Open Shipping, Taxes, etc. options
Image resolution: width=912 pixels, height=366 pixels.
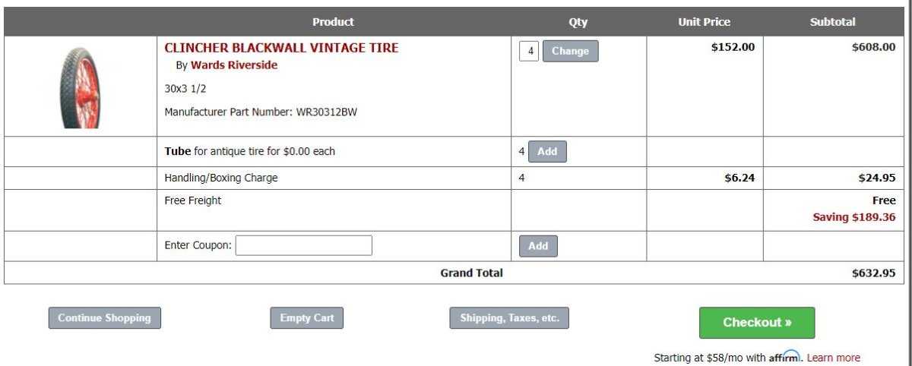[509, 318]
